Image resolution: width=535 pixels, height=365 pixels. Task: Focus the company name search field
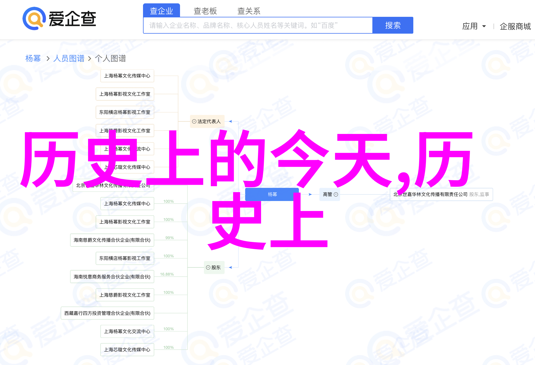257,25
